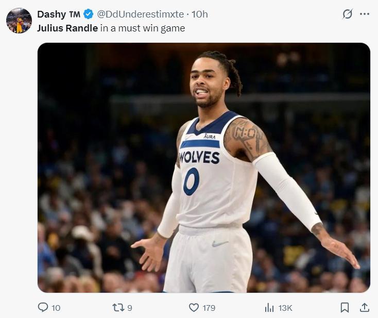Toggle the bookmark icon on the post

pyautogui.click(x=345, y=307)
